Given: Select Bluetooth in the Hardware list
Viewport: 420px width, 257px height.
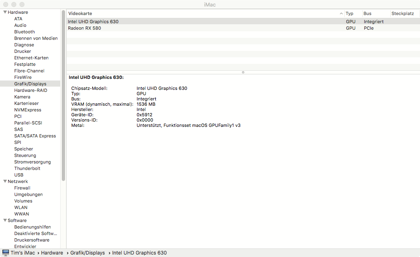Looking at the screenshot, I should (24, 32).
